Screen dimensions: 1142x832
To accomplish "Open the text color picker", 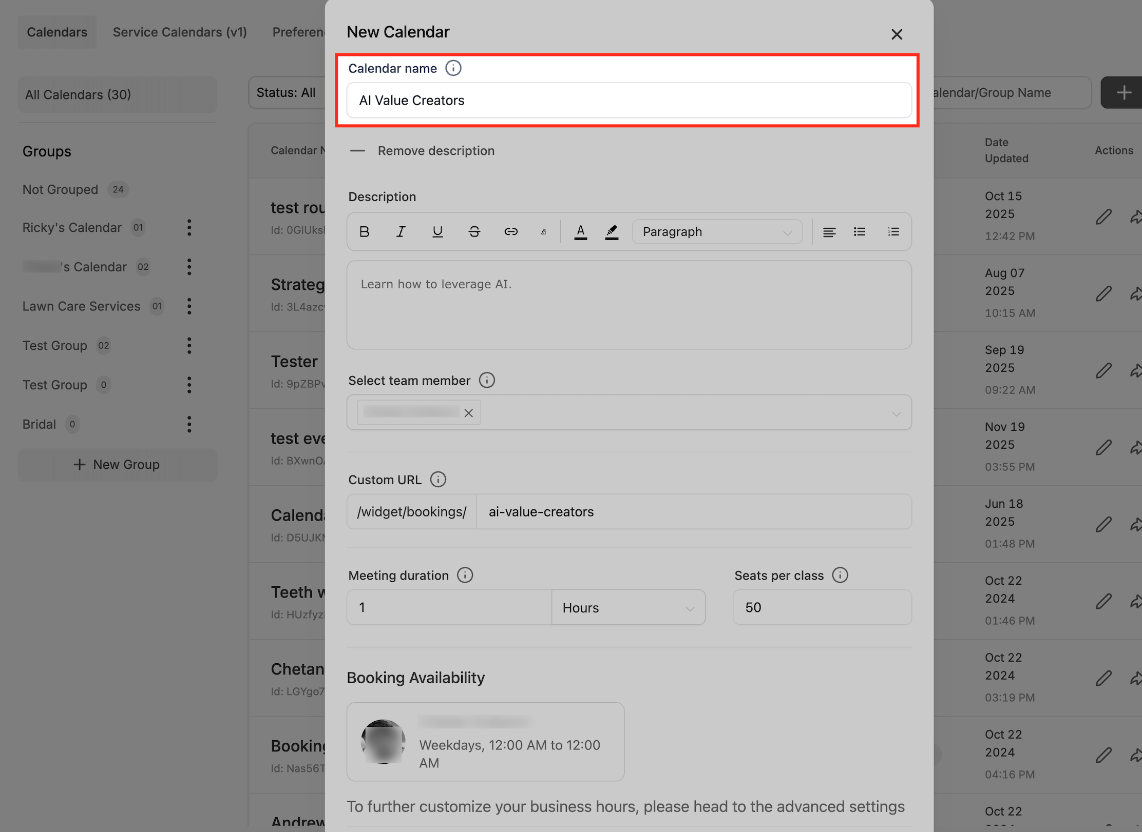I will pos(580,232).
